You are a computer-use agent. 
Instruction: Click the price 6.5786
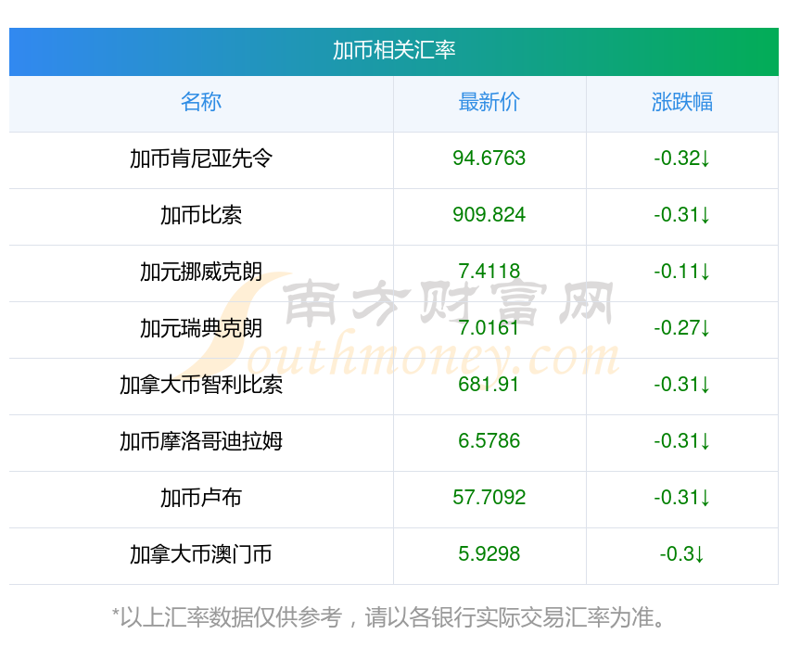[489, 441]
